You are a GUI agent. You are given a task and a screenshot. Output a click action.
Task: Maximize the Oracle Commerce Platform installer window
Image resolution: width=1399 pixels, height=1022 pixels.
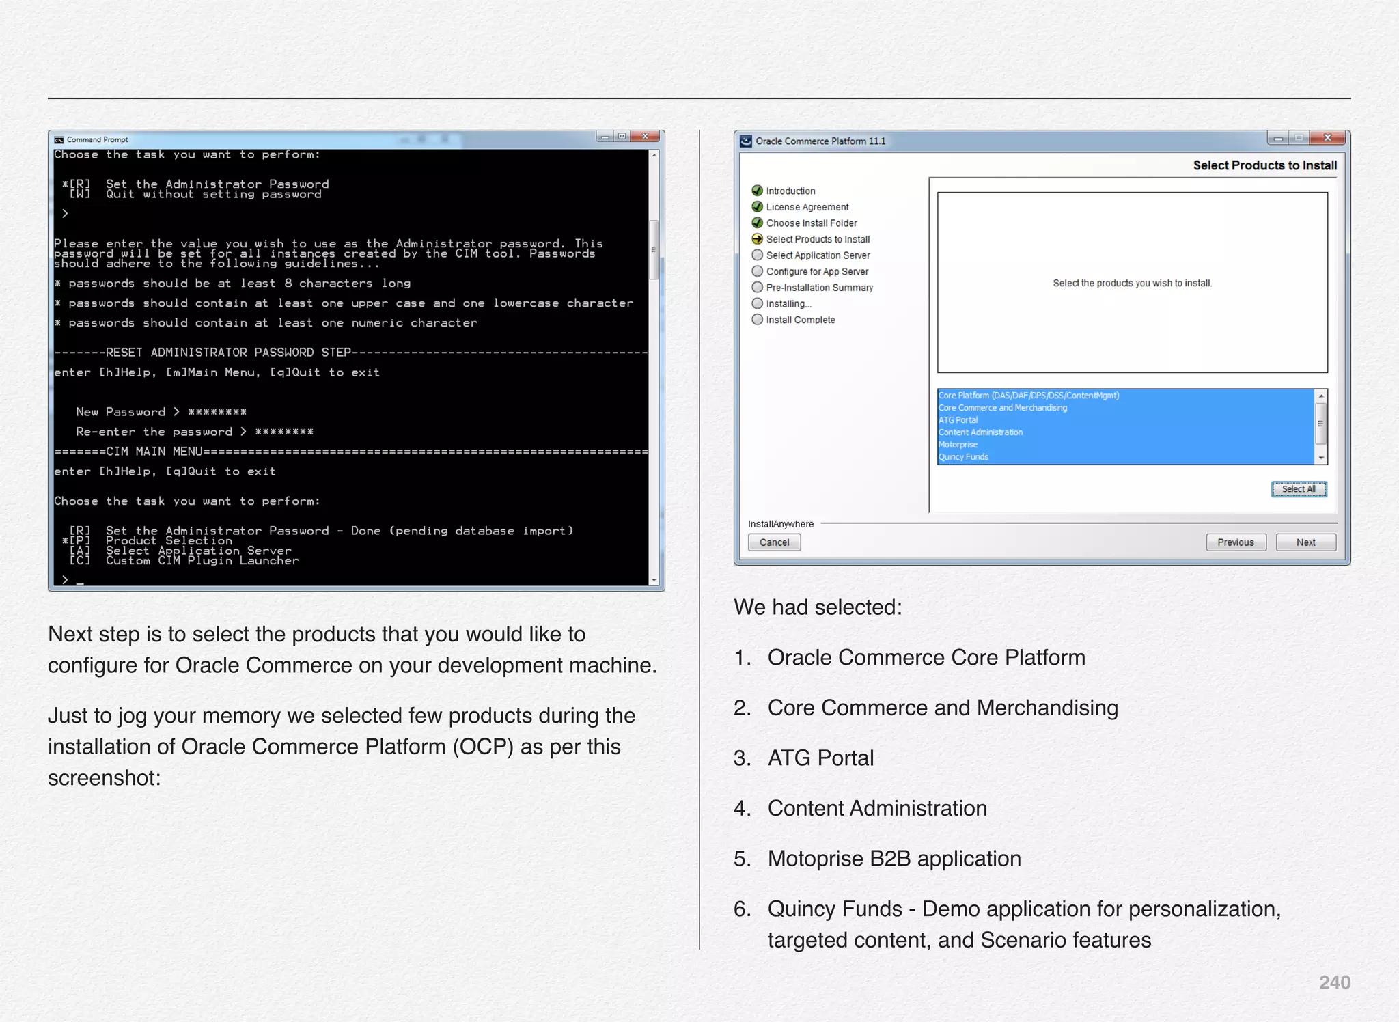point(1299,138)
